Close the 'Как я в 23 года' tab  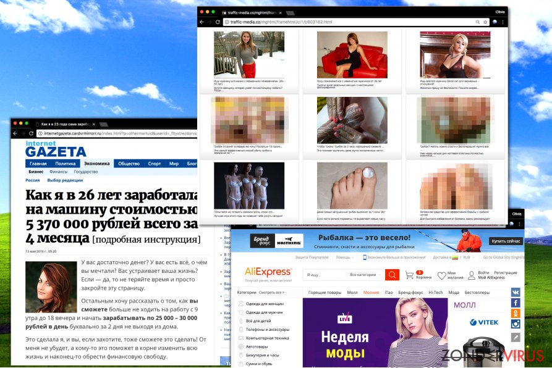tap(93, 124)
